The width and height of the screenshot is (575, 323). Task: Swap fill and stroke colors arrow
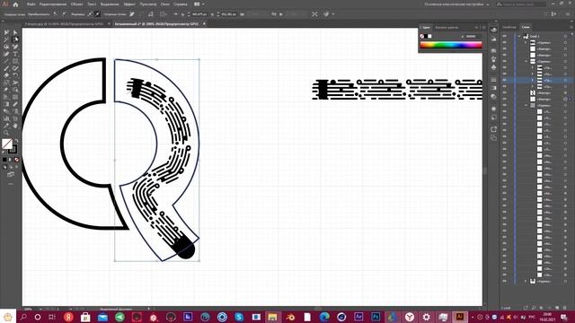click(16, 141)
